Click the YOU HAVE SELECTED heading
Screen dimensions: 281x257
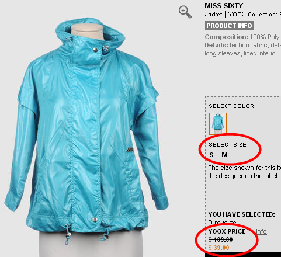point(242,214)
